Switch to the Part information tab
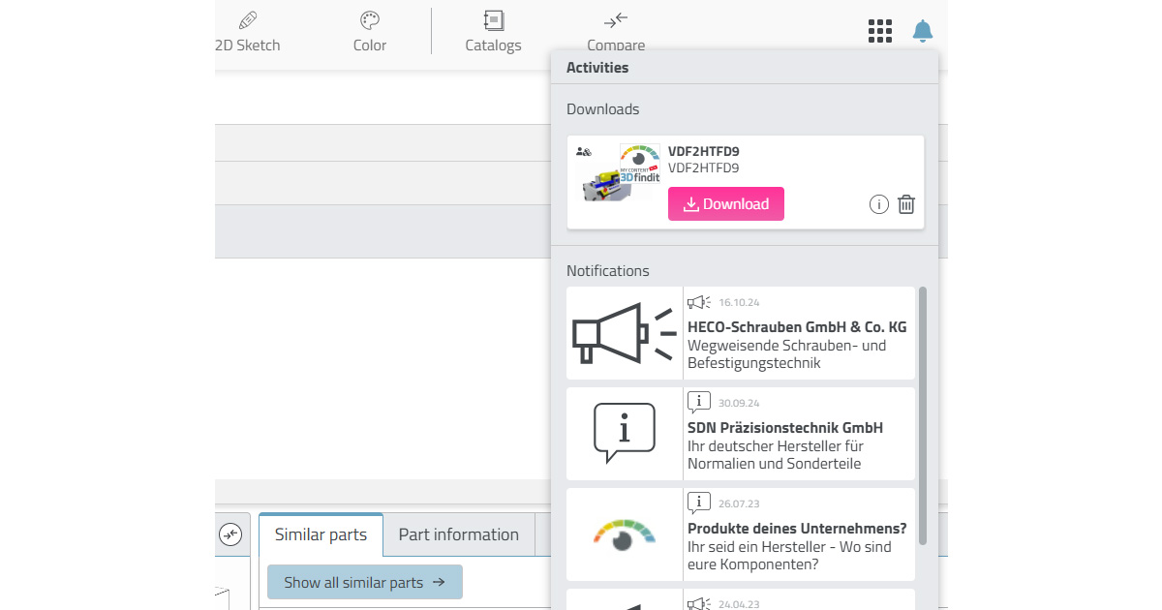The width and height of the screenshot is (1162, 610). pyautogui.click(x=459, y=534)
